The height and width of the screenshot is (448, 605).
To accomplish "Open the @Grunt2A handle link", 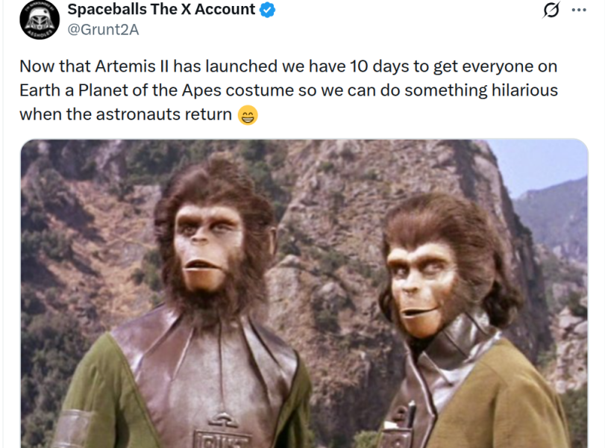I will click(103, 30).
